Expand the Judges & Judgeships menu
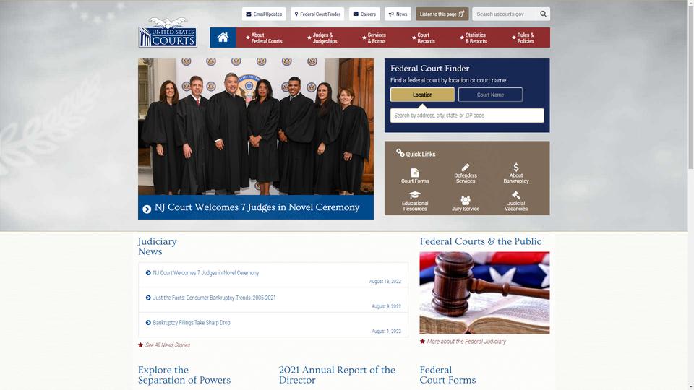The height and width of the screenshot is (390, 694). point(322,38)
